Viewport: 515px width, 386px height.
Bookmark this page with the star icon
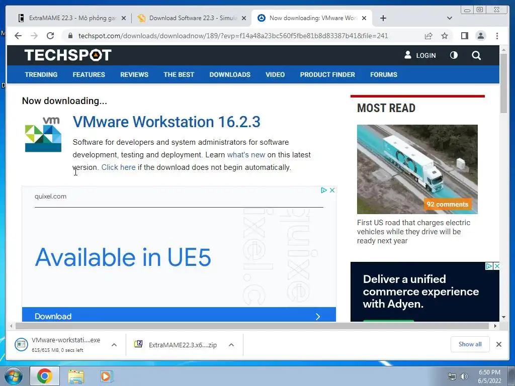[x=445, y=36]
